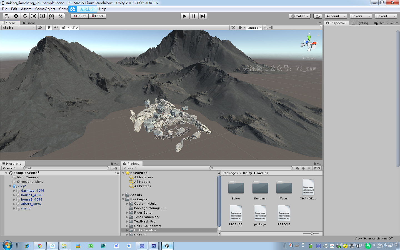Open the custom editor tools button
400x250 pixels.
60,16
